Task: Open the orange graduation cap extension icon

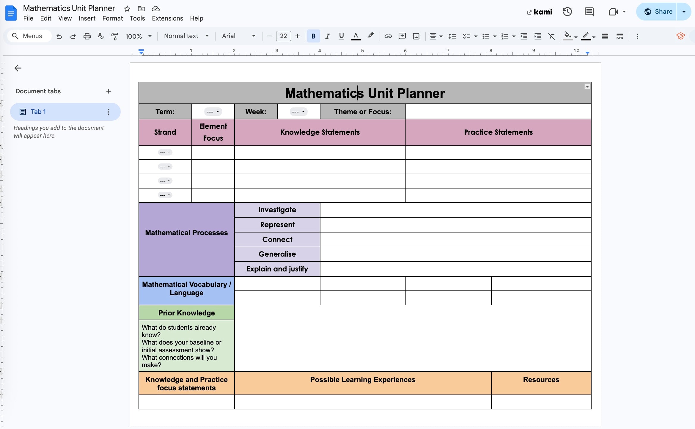Action: point(680,36)
